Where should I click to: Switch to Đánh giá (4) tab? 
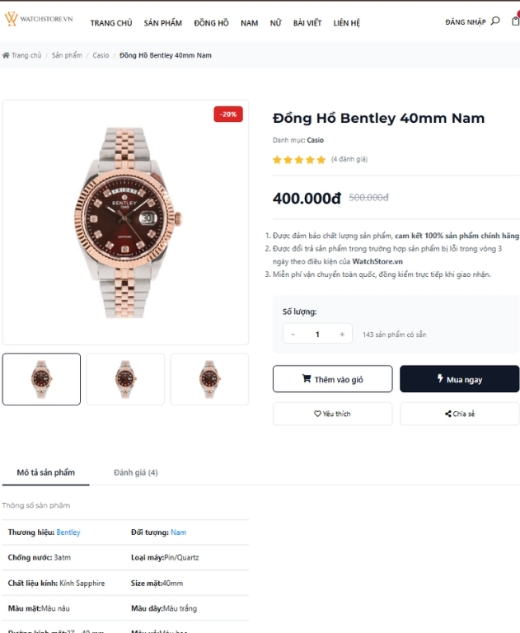[x=136, y=472]
